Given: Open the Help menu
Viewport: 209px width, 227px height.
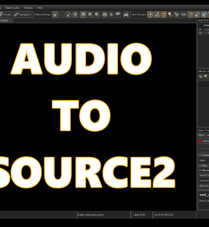Looking at the screenshot, I should coord(40,8).
